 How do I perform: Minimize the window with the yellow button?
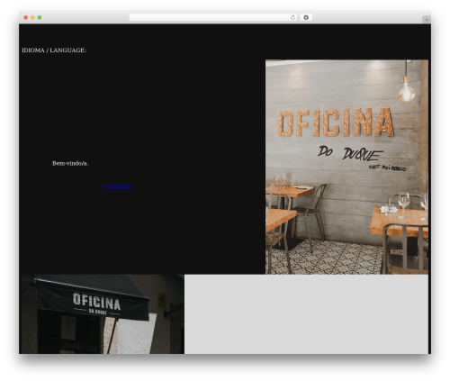[x=32, y=17]
